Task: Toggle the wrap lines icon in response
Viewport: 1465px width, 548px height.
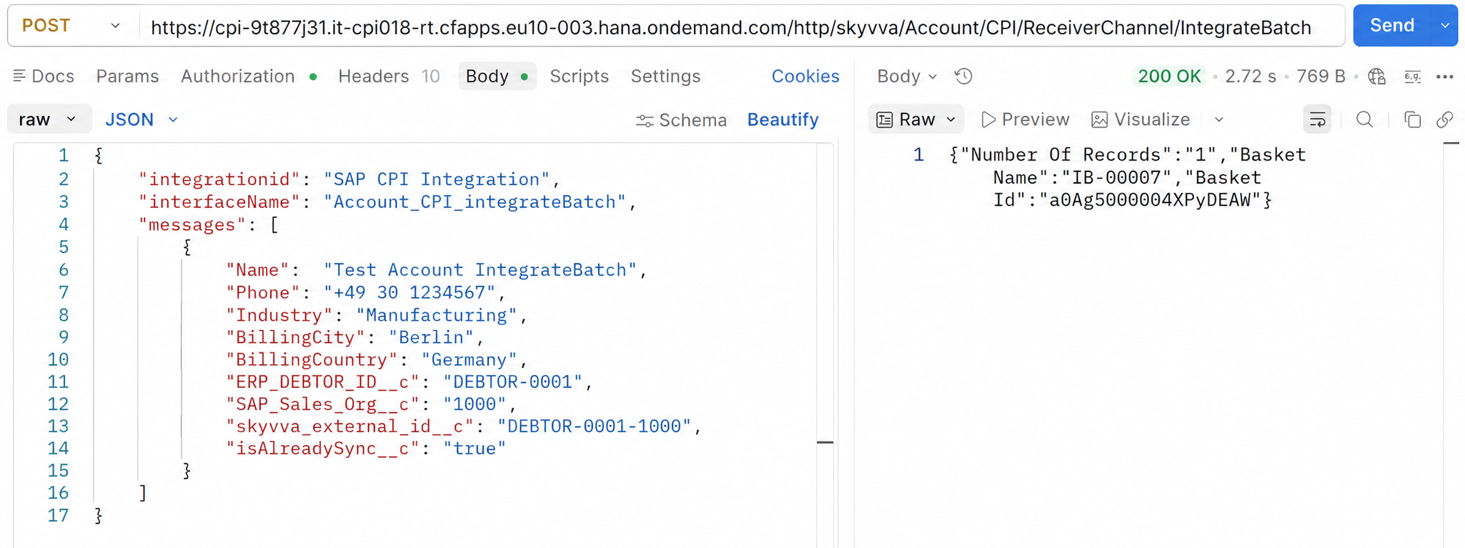Action: pos(1317,119)
